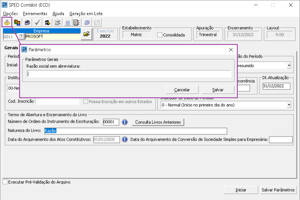This screenshot has height=200, width=300.
Task: Maximize the SPED Contábil window
Action: pyautogui.click(x=273, y=5)
